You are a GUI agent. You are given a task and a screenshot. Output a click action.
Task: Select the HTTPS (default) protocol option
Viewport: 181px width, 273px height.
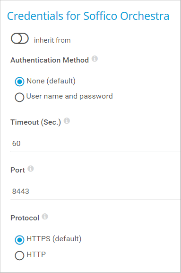pos(19,240)
